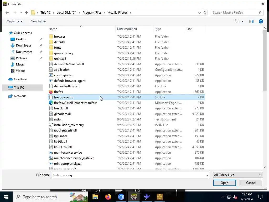Open the blue bird taskbar app
The image size is (269, 202).
147,197
